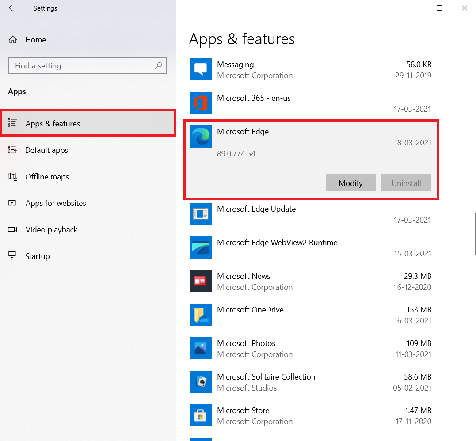
Task: Select Apps & features in the sidebar
Action: tap(88, 123)
